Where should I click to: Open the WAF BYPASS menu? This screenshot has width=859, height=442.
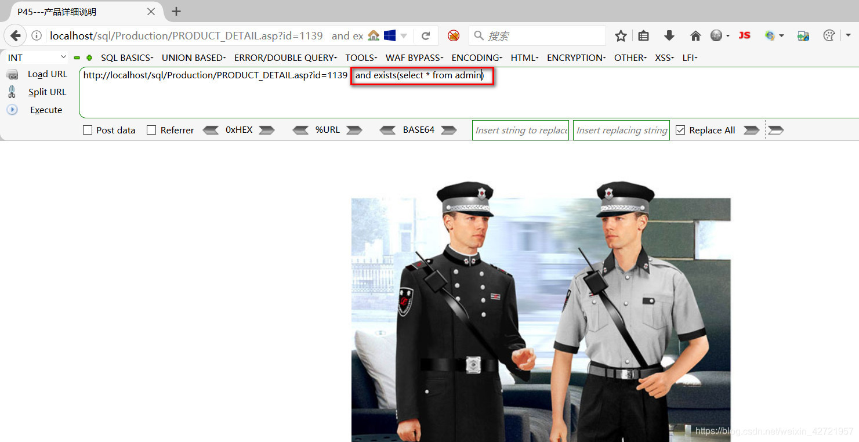pos(415,57)
